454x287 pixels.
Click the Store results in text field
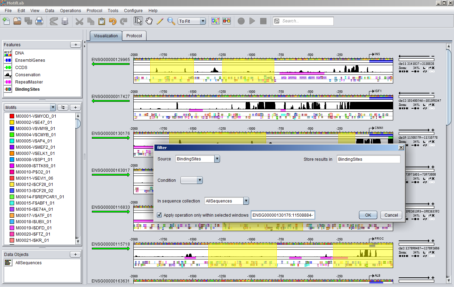click(368, 159)
